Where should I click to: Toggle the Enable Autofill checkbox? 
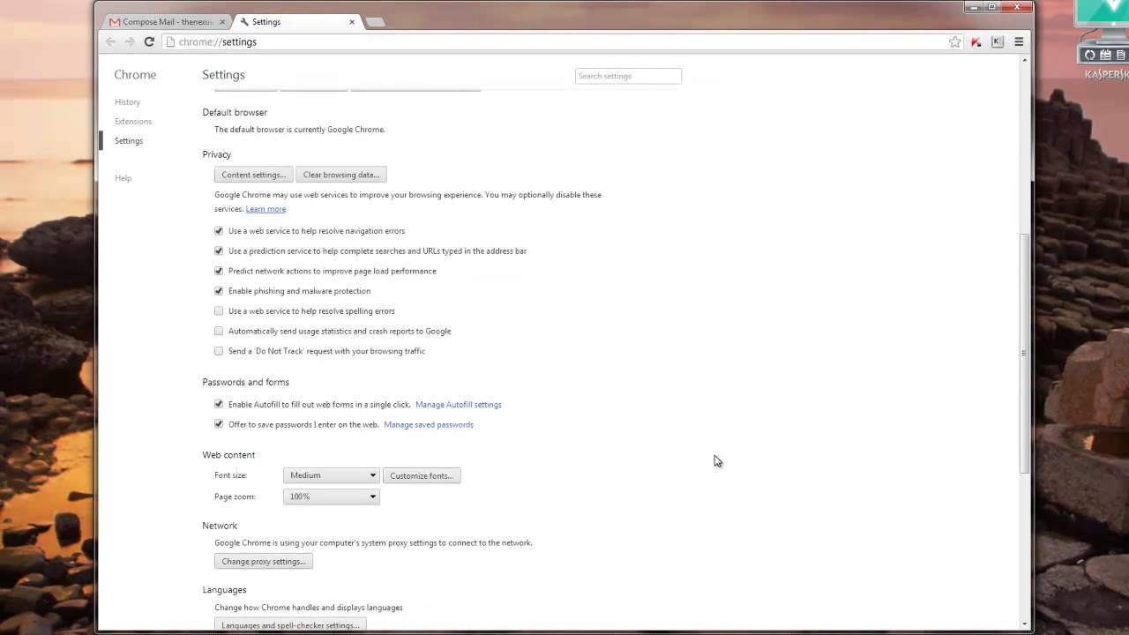[219, 404]
